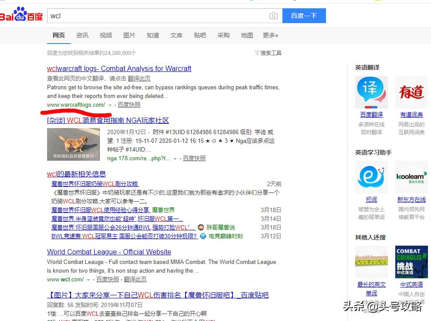Click the www.wcl.com/ green URL
431x321 pixels.
click(x=65, y=280)
